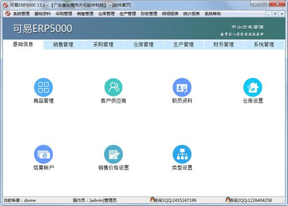Close the main application window
This screenshot has height=206, width=288.
click(277, 4)
